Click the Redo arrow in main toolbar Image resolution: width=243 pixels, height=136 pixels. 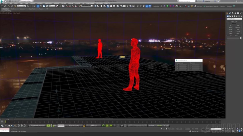pyautogui.click(x=5, y=6)
